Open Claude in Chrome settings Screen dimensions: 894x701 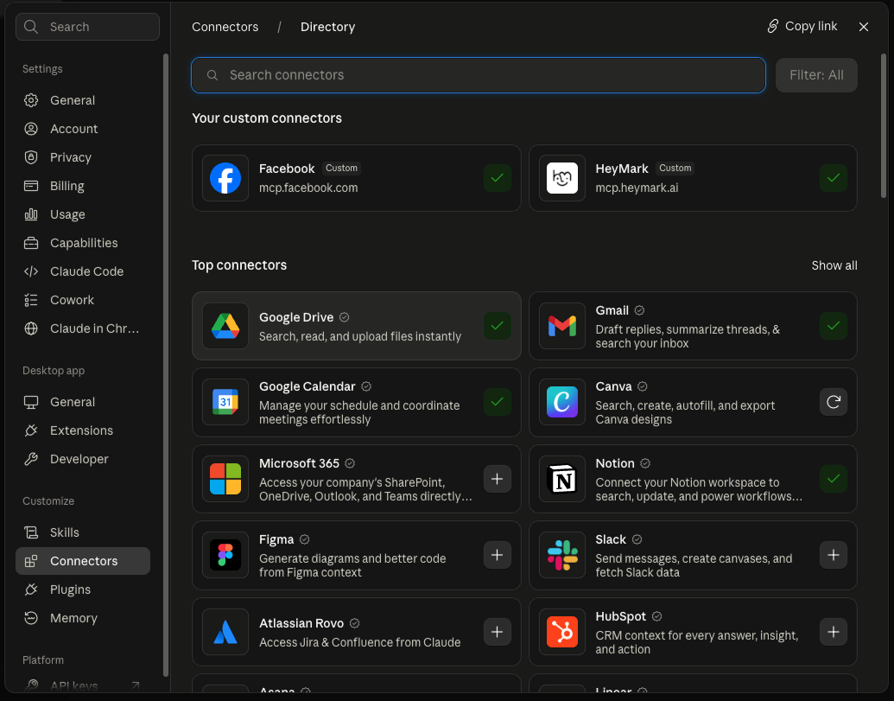pyautogui.click(x=83, y=328)
